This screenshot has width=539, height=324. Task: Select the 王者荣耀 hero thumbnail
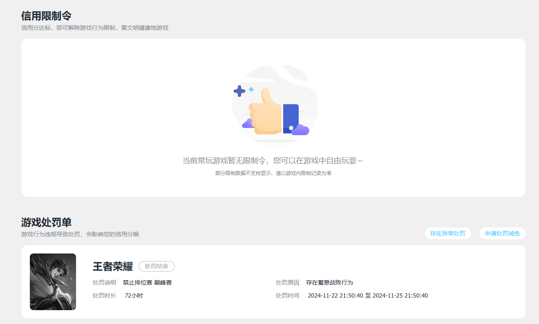(x=53, y=282)
